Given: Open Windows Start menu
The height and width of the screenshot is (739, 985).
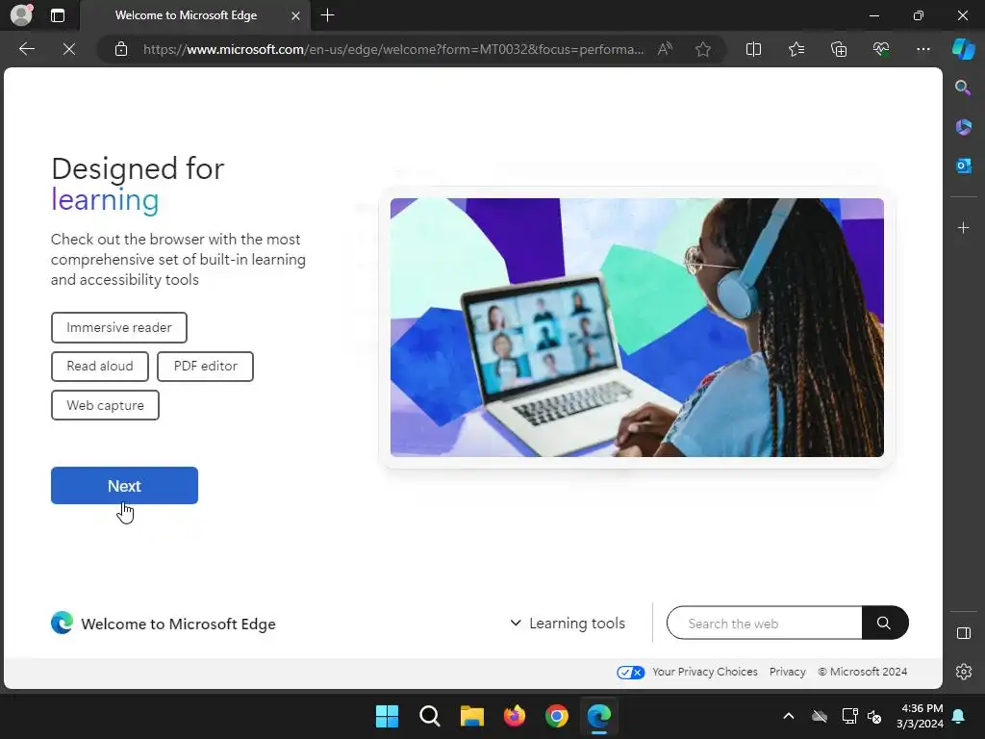Looking at the screenshot, I should click(387, 716).
